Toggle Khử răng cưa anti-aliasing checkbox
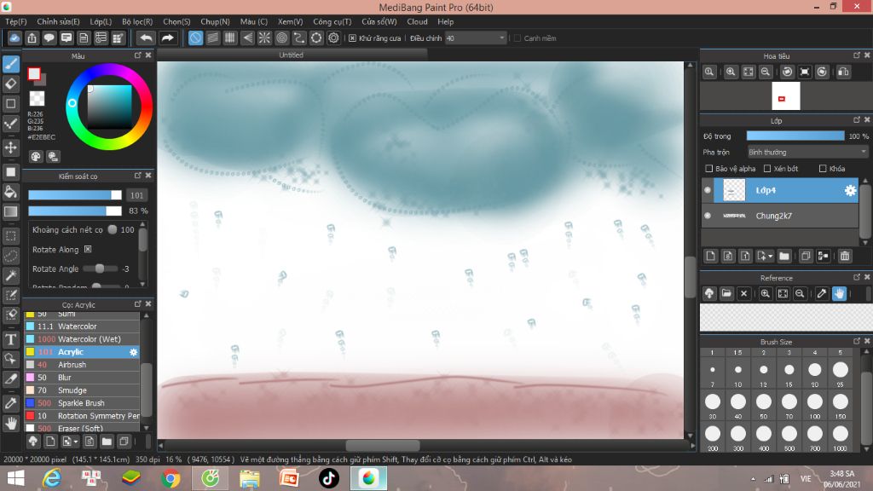This screenshot has width=873, height=491. [352, 38]
